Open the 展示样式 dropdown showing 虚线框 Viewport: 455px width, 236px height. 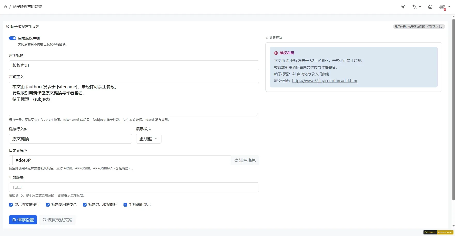(149, 139)
